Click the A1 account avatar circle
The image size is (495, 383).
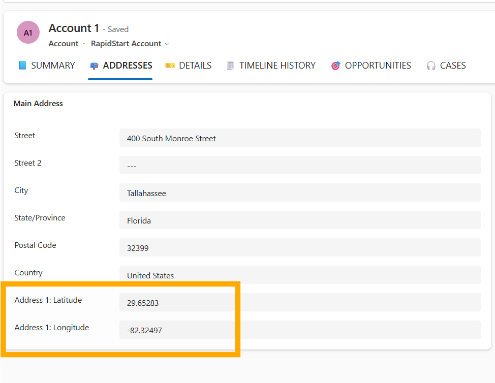[x=28, y=33]
